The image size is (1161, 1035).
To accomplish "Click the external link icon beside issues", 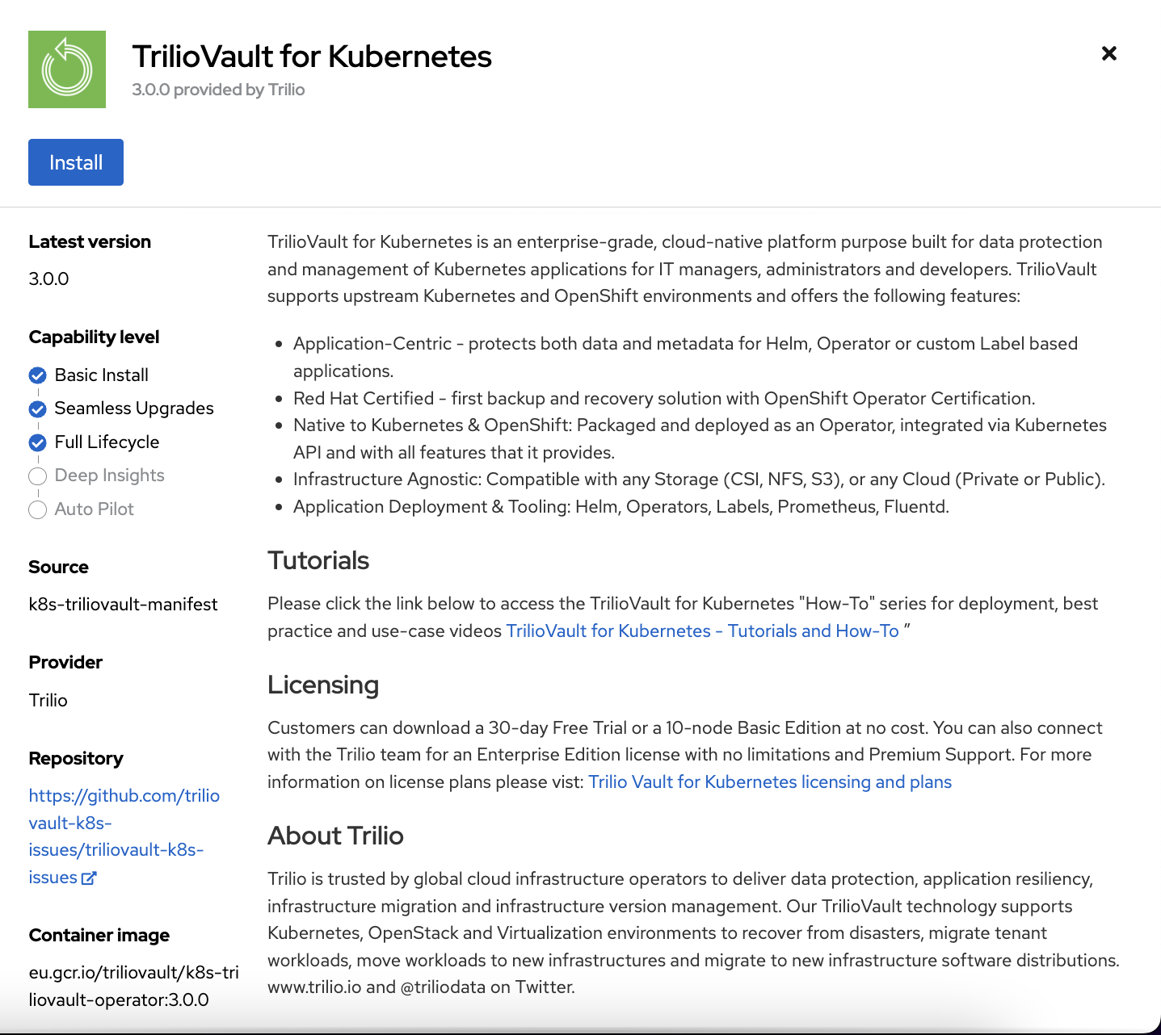I will [89, 878].
